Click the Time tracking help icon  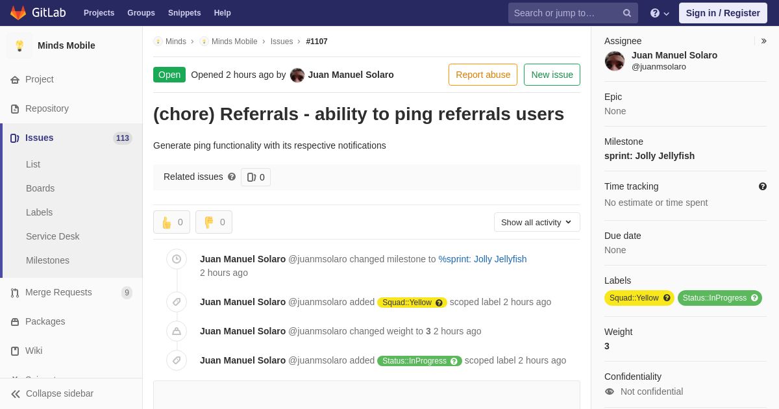pyautogui.click(x=763, y=186)
